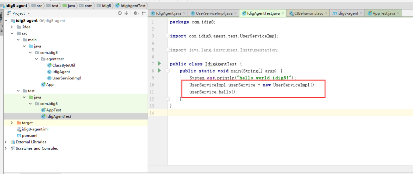The height and width of the screenshot is (174, 413).
Task: Toggle fold on the import statements
Action: coord(168,36)
